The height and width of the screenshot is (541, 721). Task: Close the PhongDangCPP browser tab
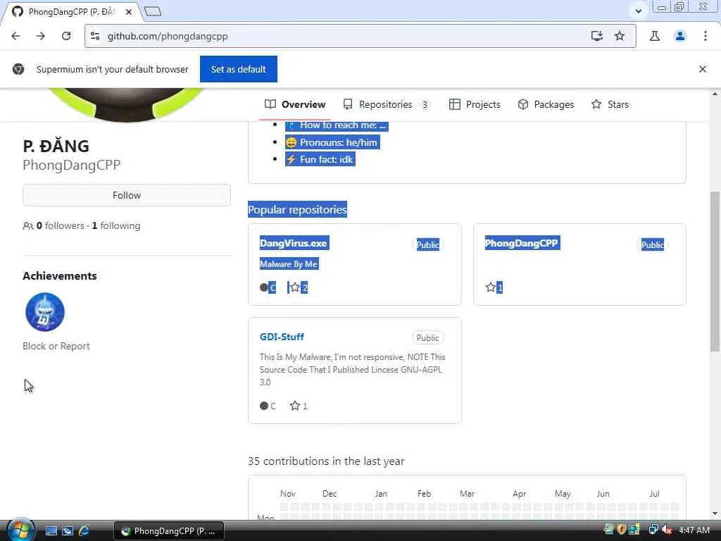pyautogui.click(x=129, y=11)
